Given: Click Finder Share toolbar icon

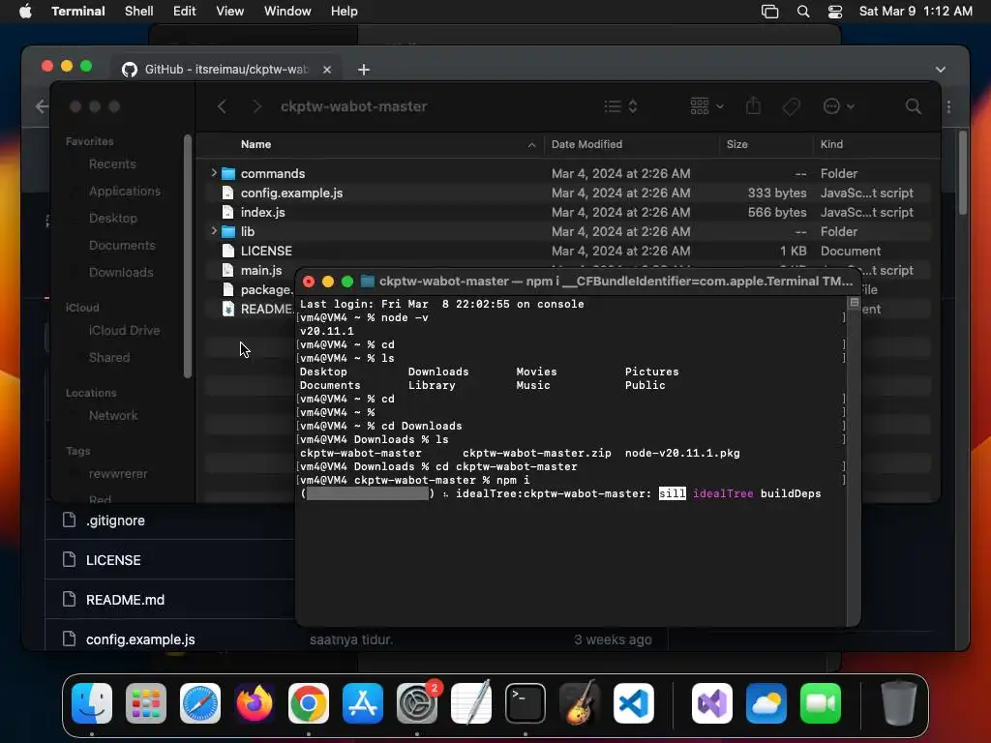Looking at the screenshot, I should coord(753,106).
